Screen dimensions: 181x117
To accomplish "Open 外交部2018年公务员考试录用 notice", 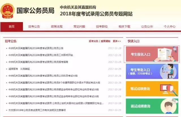I will (x=37, y=110).
